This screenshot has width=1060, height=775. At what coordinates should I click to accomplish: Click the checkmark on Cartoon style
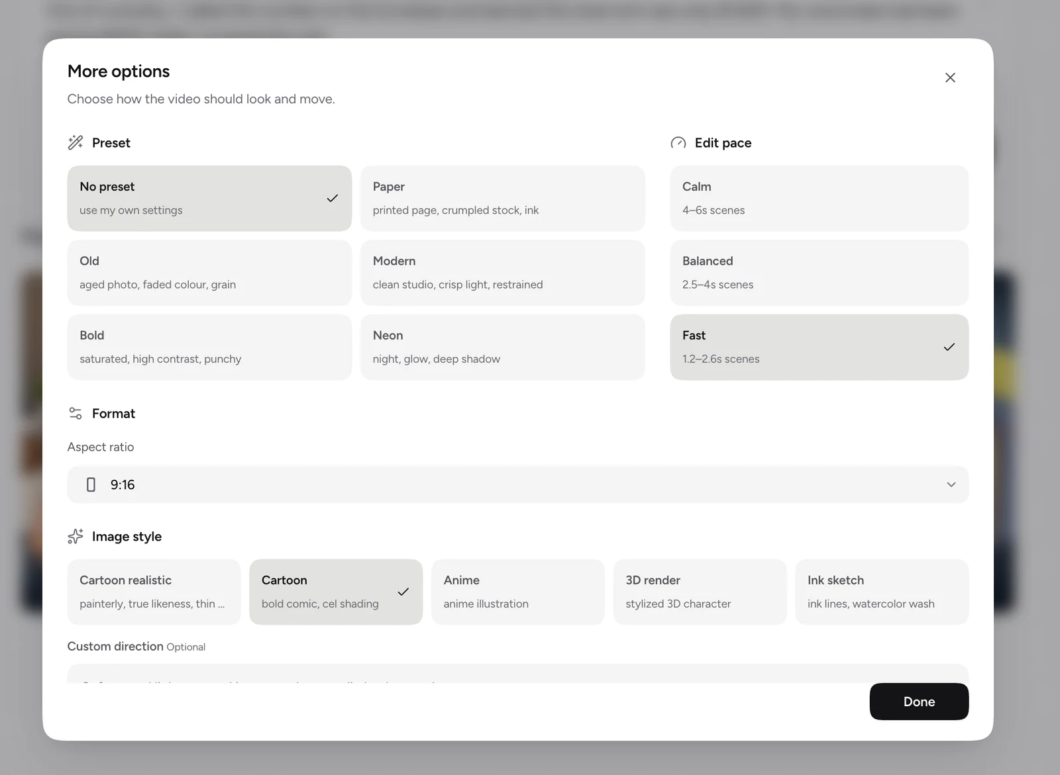click(403, 592)
